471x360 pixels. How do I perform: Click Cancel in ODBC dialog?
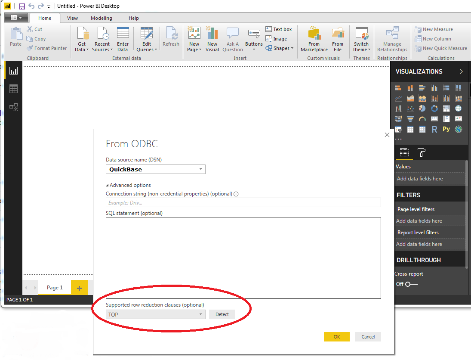tap(368, 337)
